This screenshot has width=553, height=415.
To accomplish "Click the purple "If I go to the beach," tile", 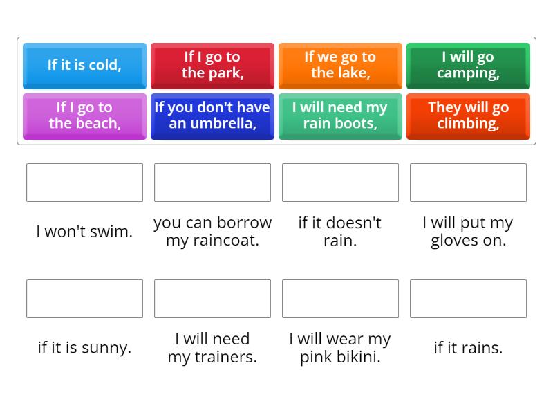I will tap(84, 116).
